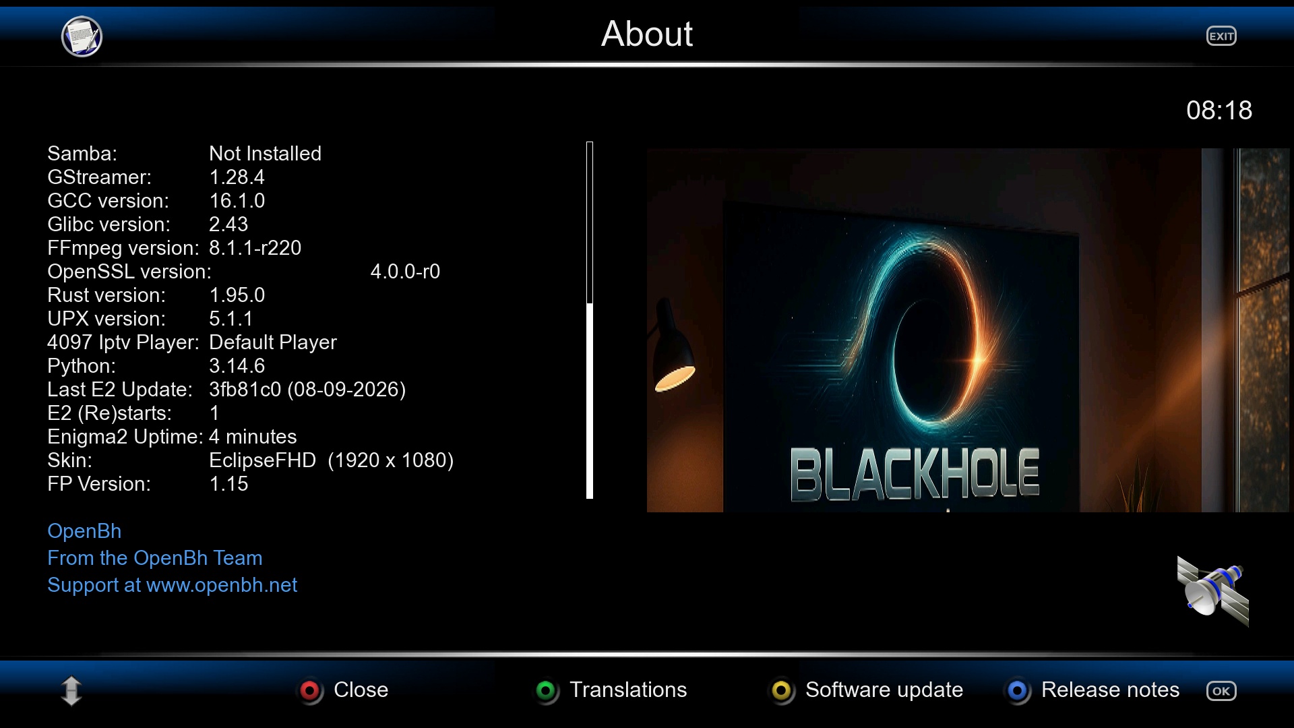Click GCC version 16.1.0
This screenshot has width=1294, height=728.
point(237,201)
